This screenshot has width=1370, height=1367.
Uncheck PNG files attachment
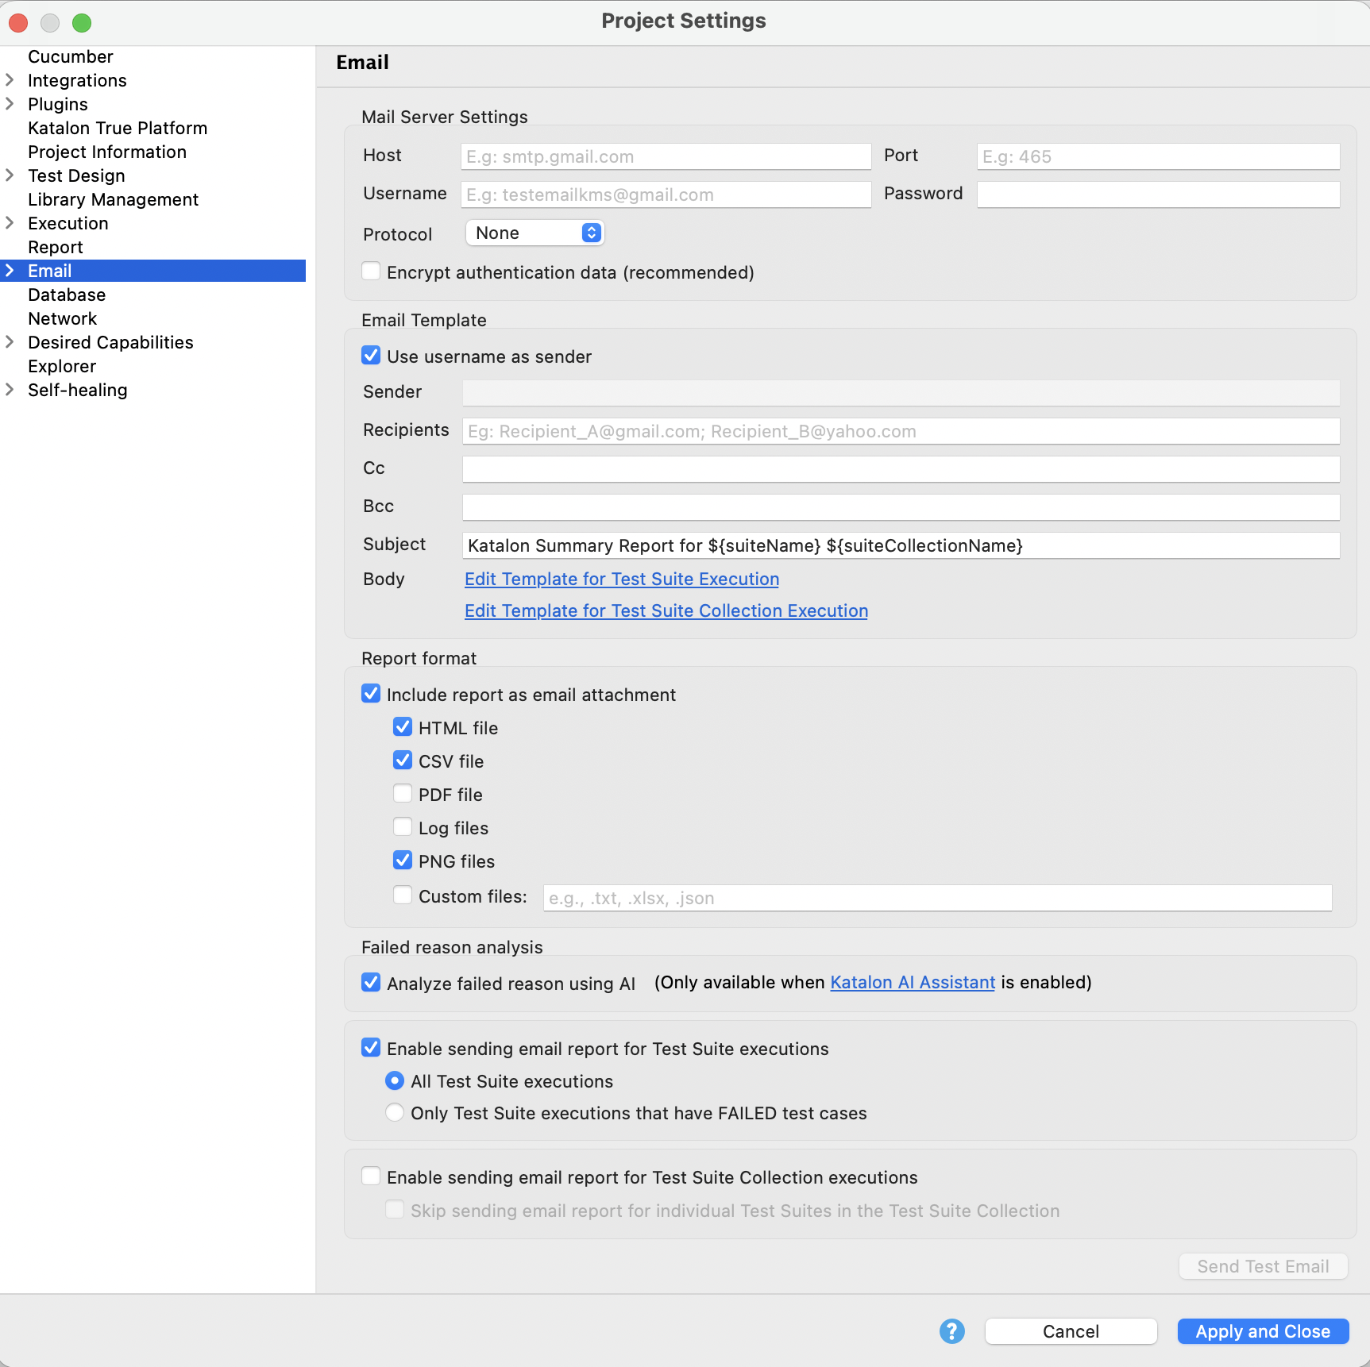(403, 861)
